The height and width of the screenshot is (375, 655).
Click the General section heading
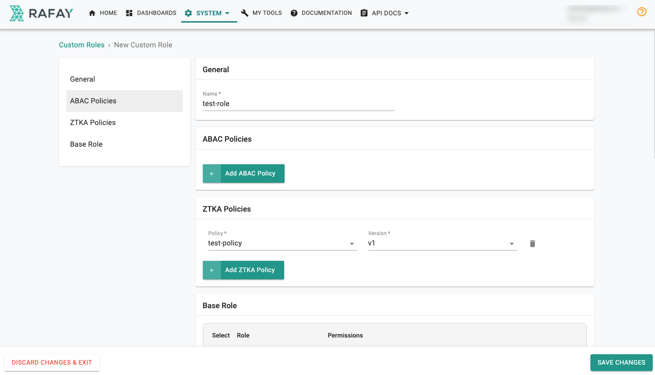pos(216,69)
